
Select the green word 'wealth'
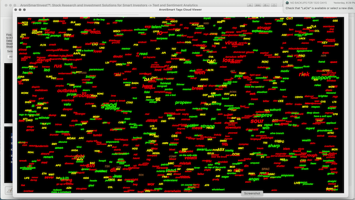pos(306,141)
